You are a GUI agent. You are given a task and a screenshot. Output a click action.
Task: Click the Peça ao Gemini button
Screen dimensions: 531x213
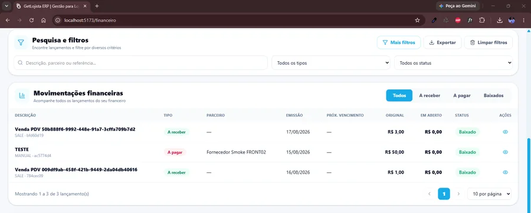(x=457, y=6)
